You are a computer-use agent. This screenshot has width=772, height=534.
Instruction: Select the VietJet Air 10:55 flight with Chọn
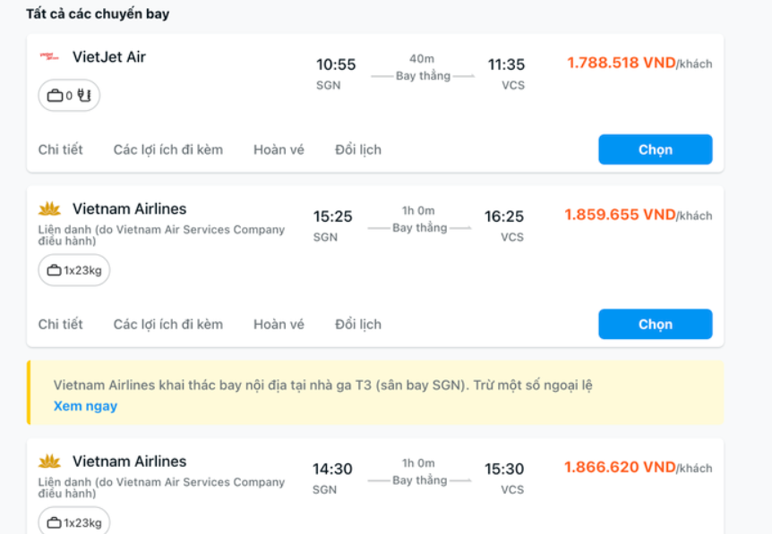pyautogui.click(x=655, y=149)
